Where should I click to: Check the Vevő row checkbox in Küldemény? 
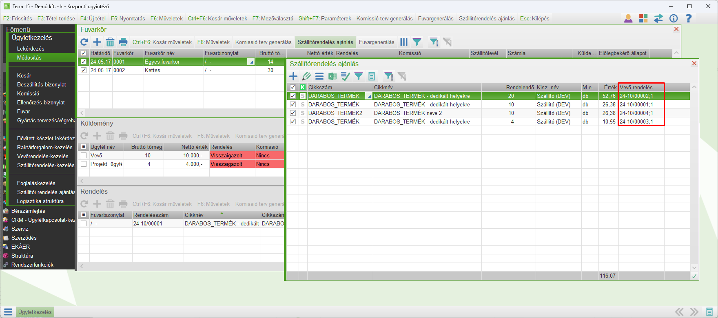tap(84, 155)
